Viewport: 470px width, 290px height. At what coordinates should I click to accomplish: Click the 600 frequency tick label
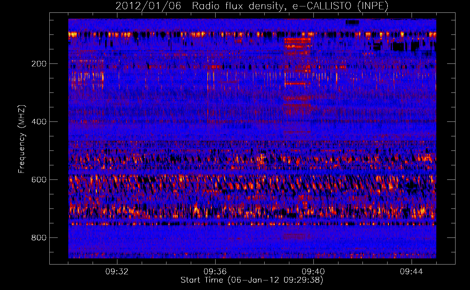pos(39,180)
